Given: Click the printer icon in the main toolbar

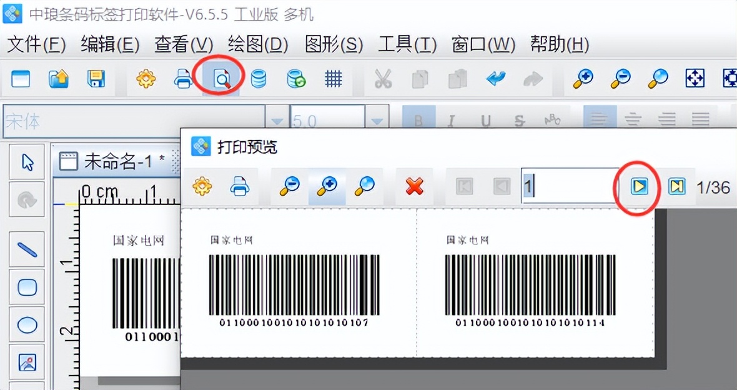Looking at the screenshot, I should [x=183, y=79].
